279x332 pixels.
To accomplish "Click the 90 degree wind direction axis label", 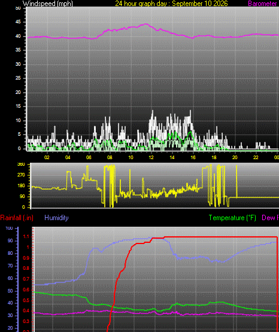I will click(22, 196).
